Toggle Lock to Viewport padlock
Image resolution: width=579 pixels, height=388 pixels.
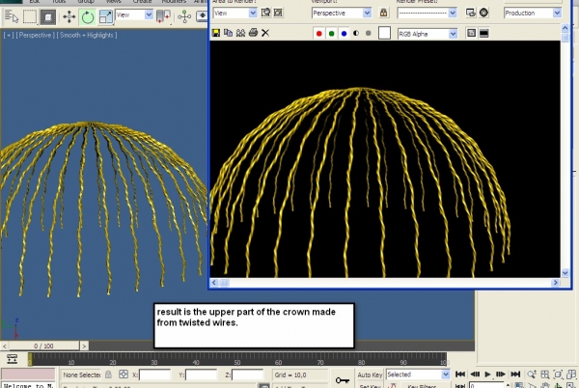click(x=383, y=13)
